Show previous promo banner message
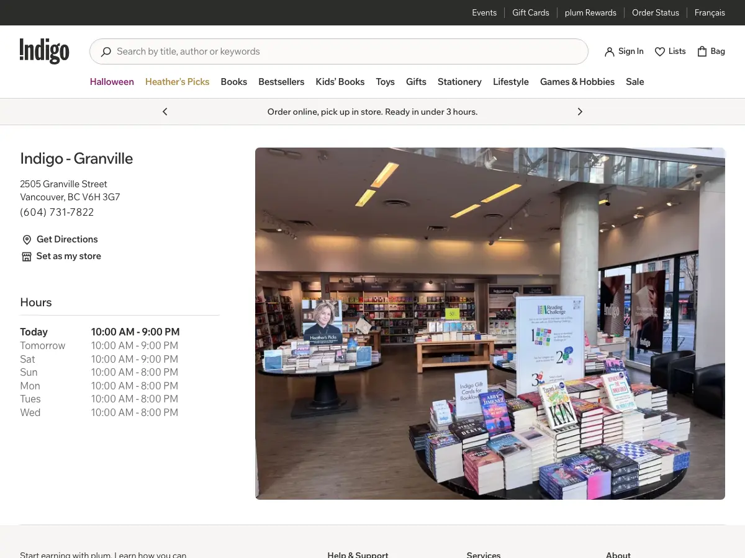The height and width of the screenshot is (558, 745). pyautogui.click(x=165, y=112)
